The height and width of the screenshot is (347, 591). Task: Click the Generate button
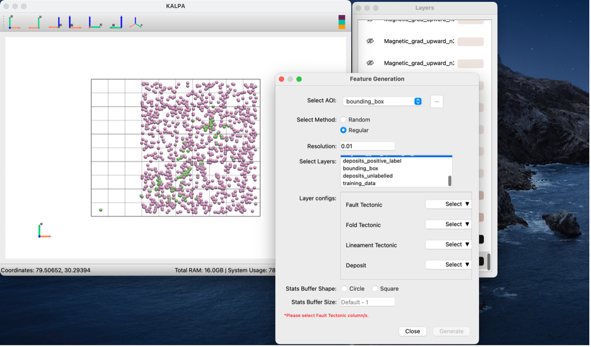coord(451,331)
